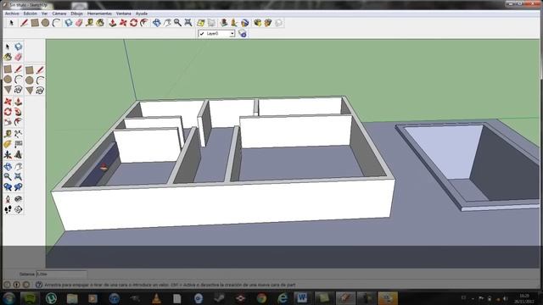
Task: Click Zoom Extents in top toolbar
Action: pos(188,23)
